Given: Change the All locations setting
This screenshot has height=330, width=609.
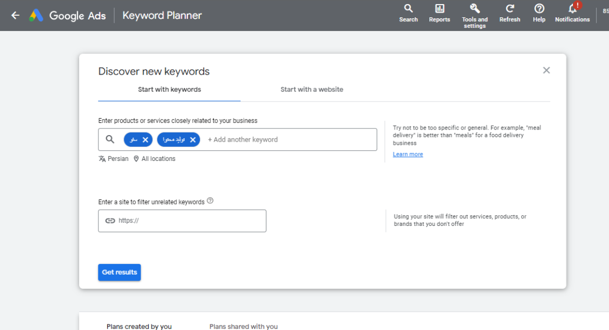Looking at the screenshot, I should click(154, 159).
